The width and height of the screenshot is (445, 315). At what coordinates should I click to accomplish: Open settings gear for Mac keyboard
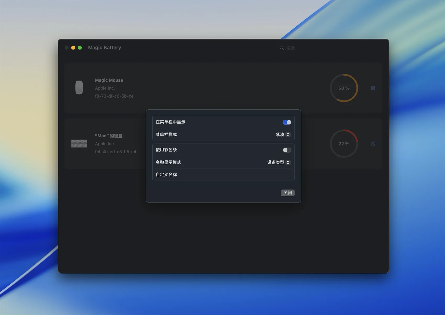(373, 144)
